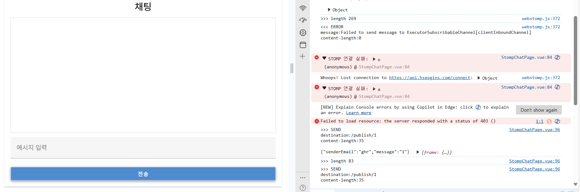The height and width of the screenshot is (192, 580).
Task: Open StompChatPage.vue:96 link beside length 83
Action: (x=535, y=161)
